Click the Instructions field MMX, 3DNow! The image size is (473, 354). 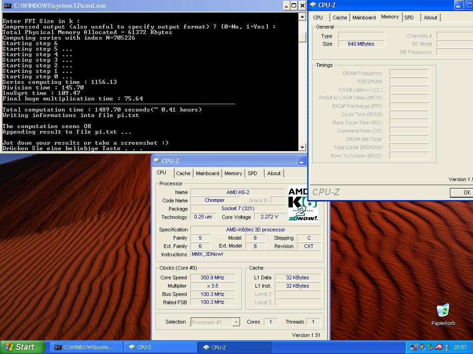pos(255,254)
